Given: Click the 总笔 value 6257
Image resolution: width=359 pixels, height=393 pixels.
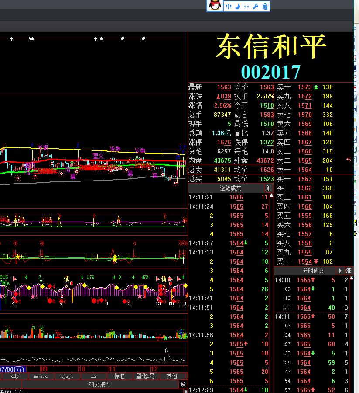Looking at the screenshot, I should pos(224,151).
